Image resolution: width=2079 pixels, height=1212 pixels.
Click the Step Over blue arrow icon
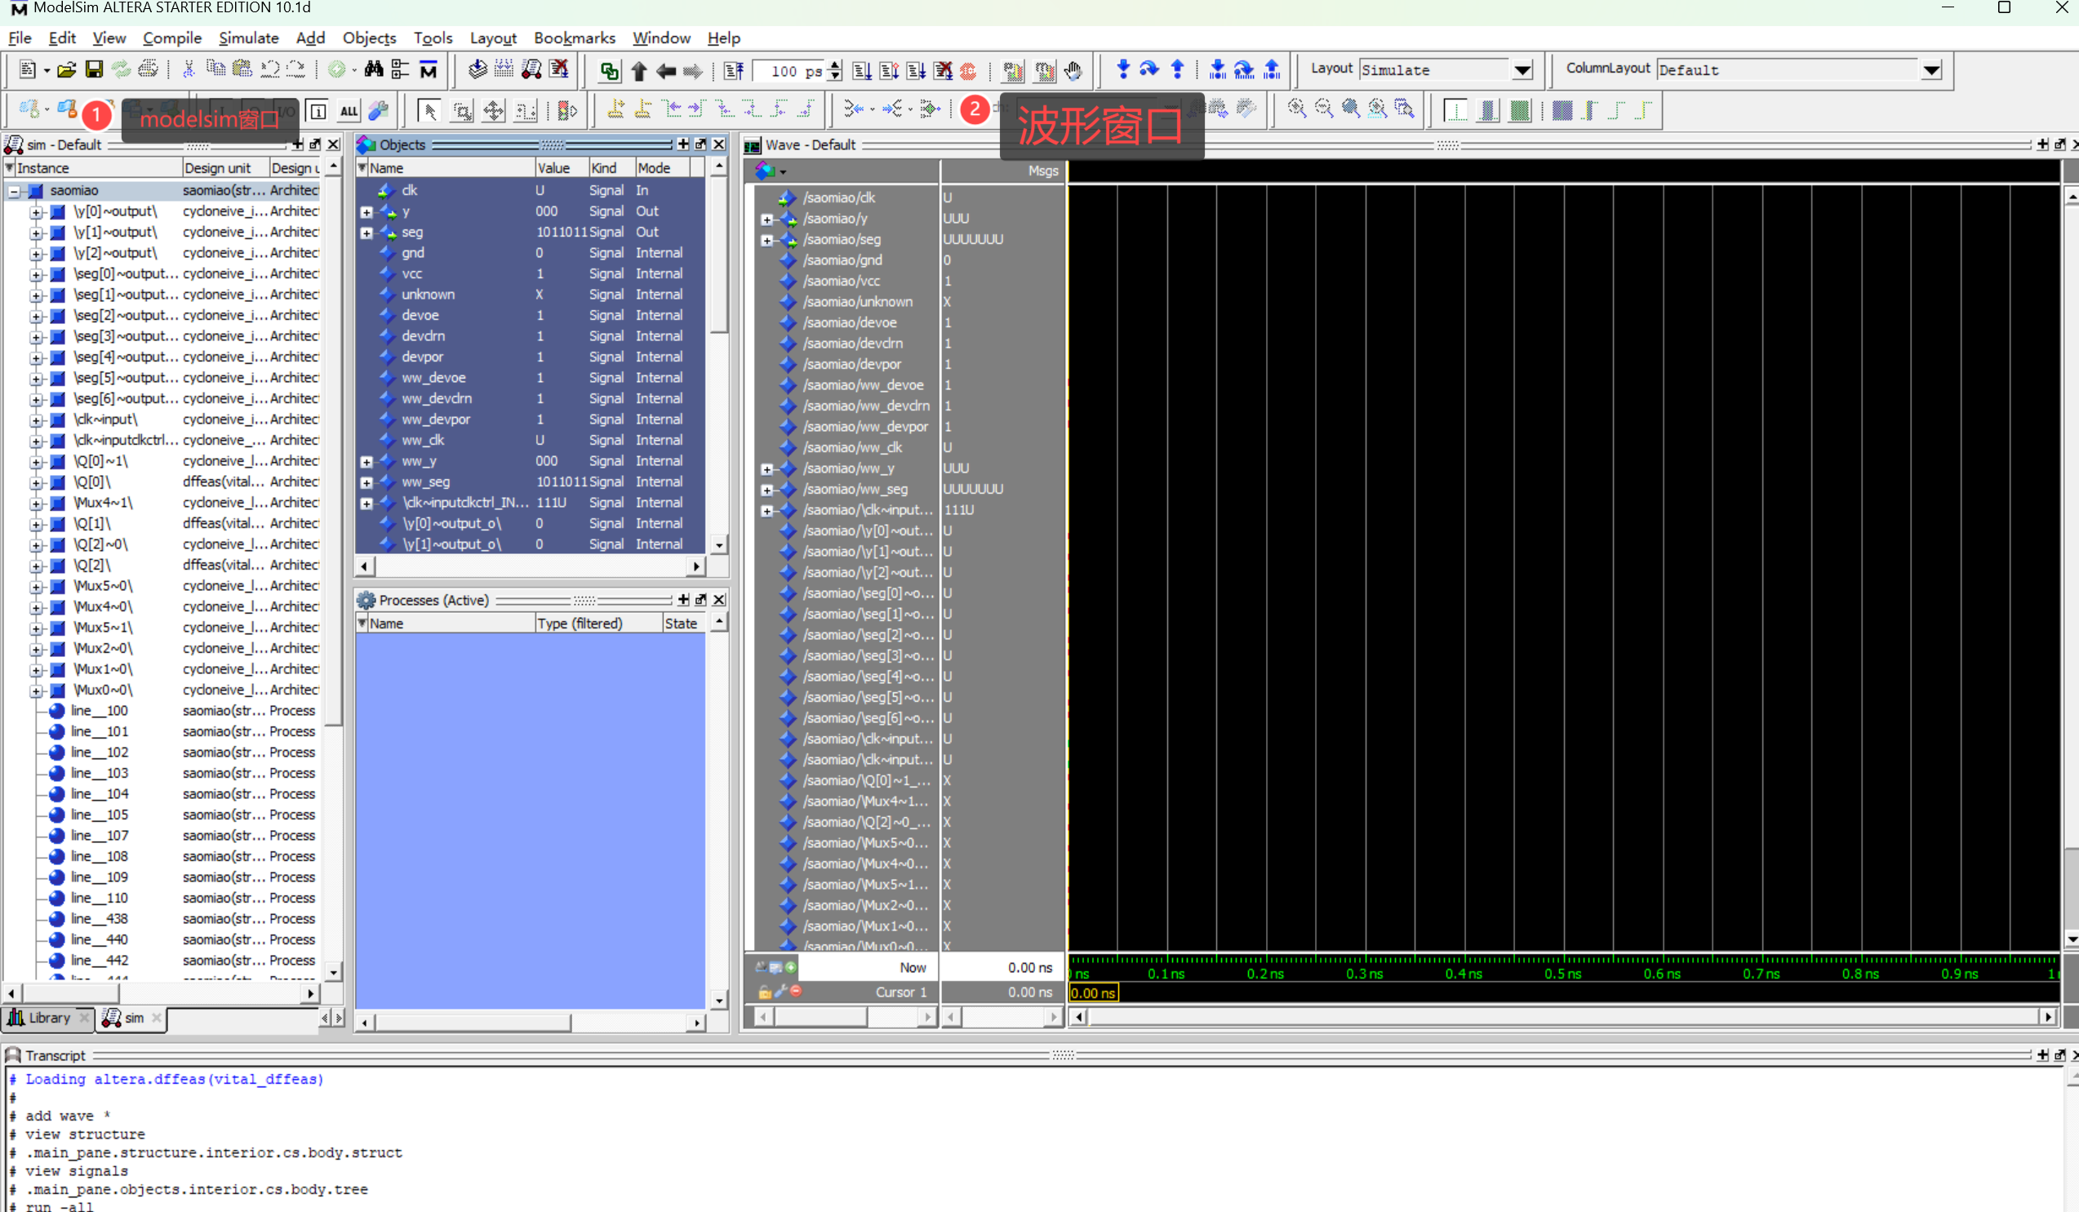click(1149, 69)
